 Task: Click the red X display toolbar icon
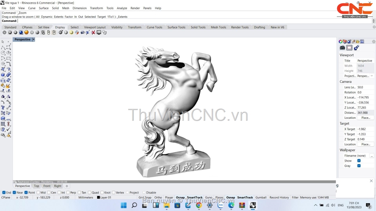[93, 32]
